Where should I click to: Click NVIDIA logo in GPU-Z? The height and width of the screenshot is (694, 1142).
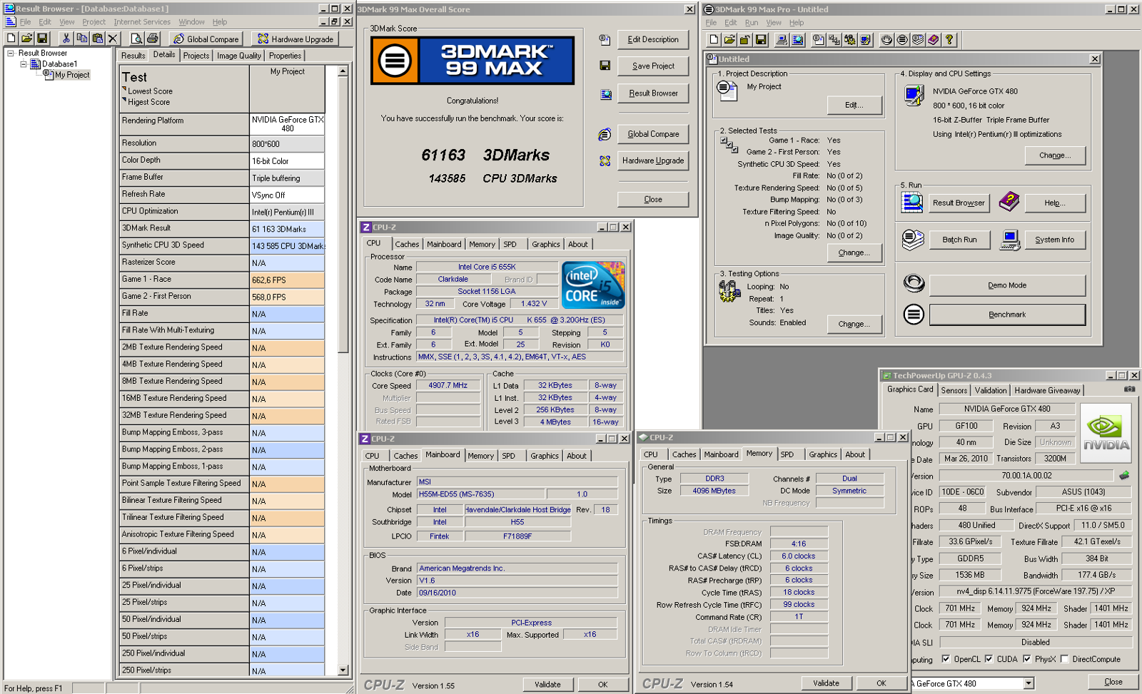(1106, 433)
